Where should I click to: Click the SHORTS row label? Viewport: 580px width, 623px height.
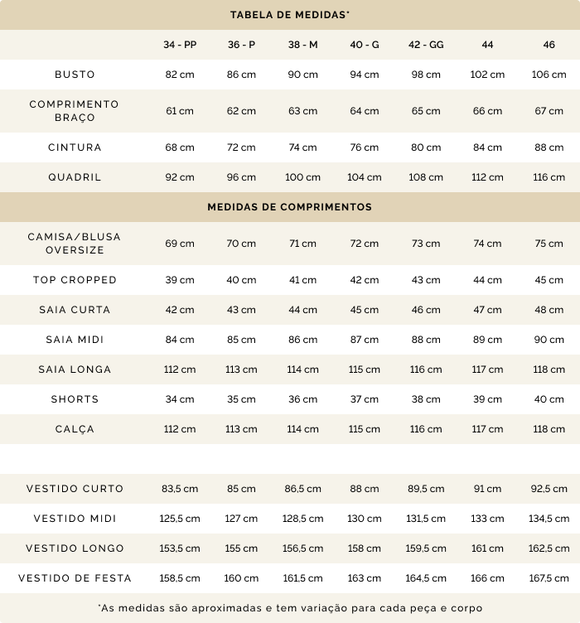pos(75,399)
